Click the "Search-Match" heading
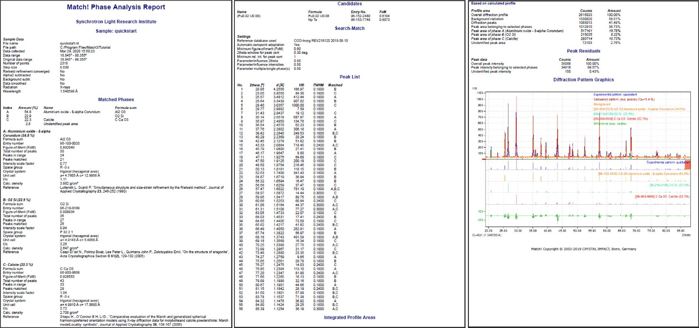 click(349, 29)
